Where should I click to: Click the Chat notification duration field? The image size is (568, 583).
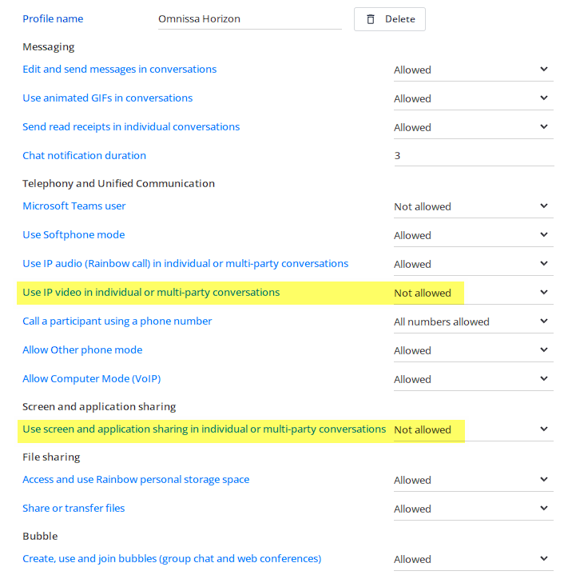(x=474, y=156)
